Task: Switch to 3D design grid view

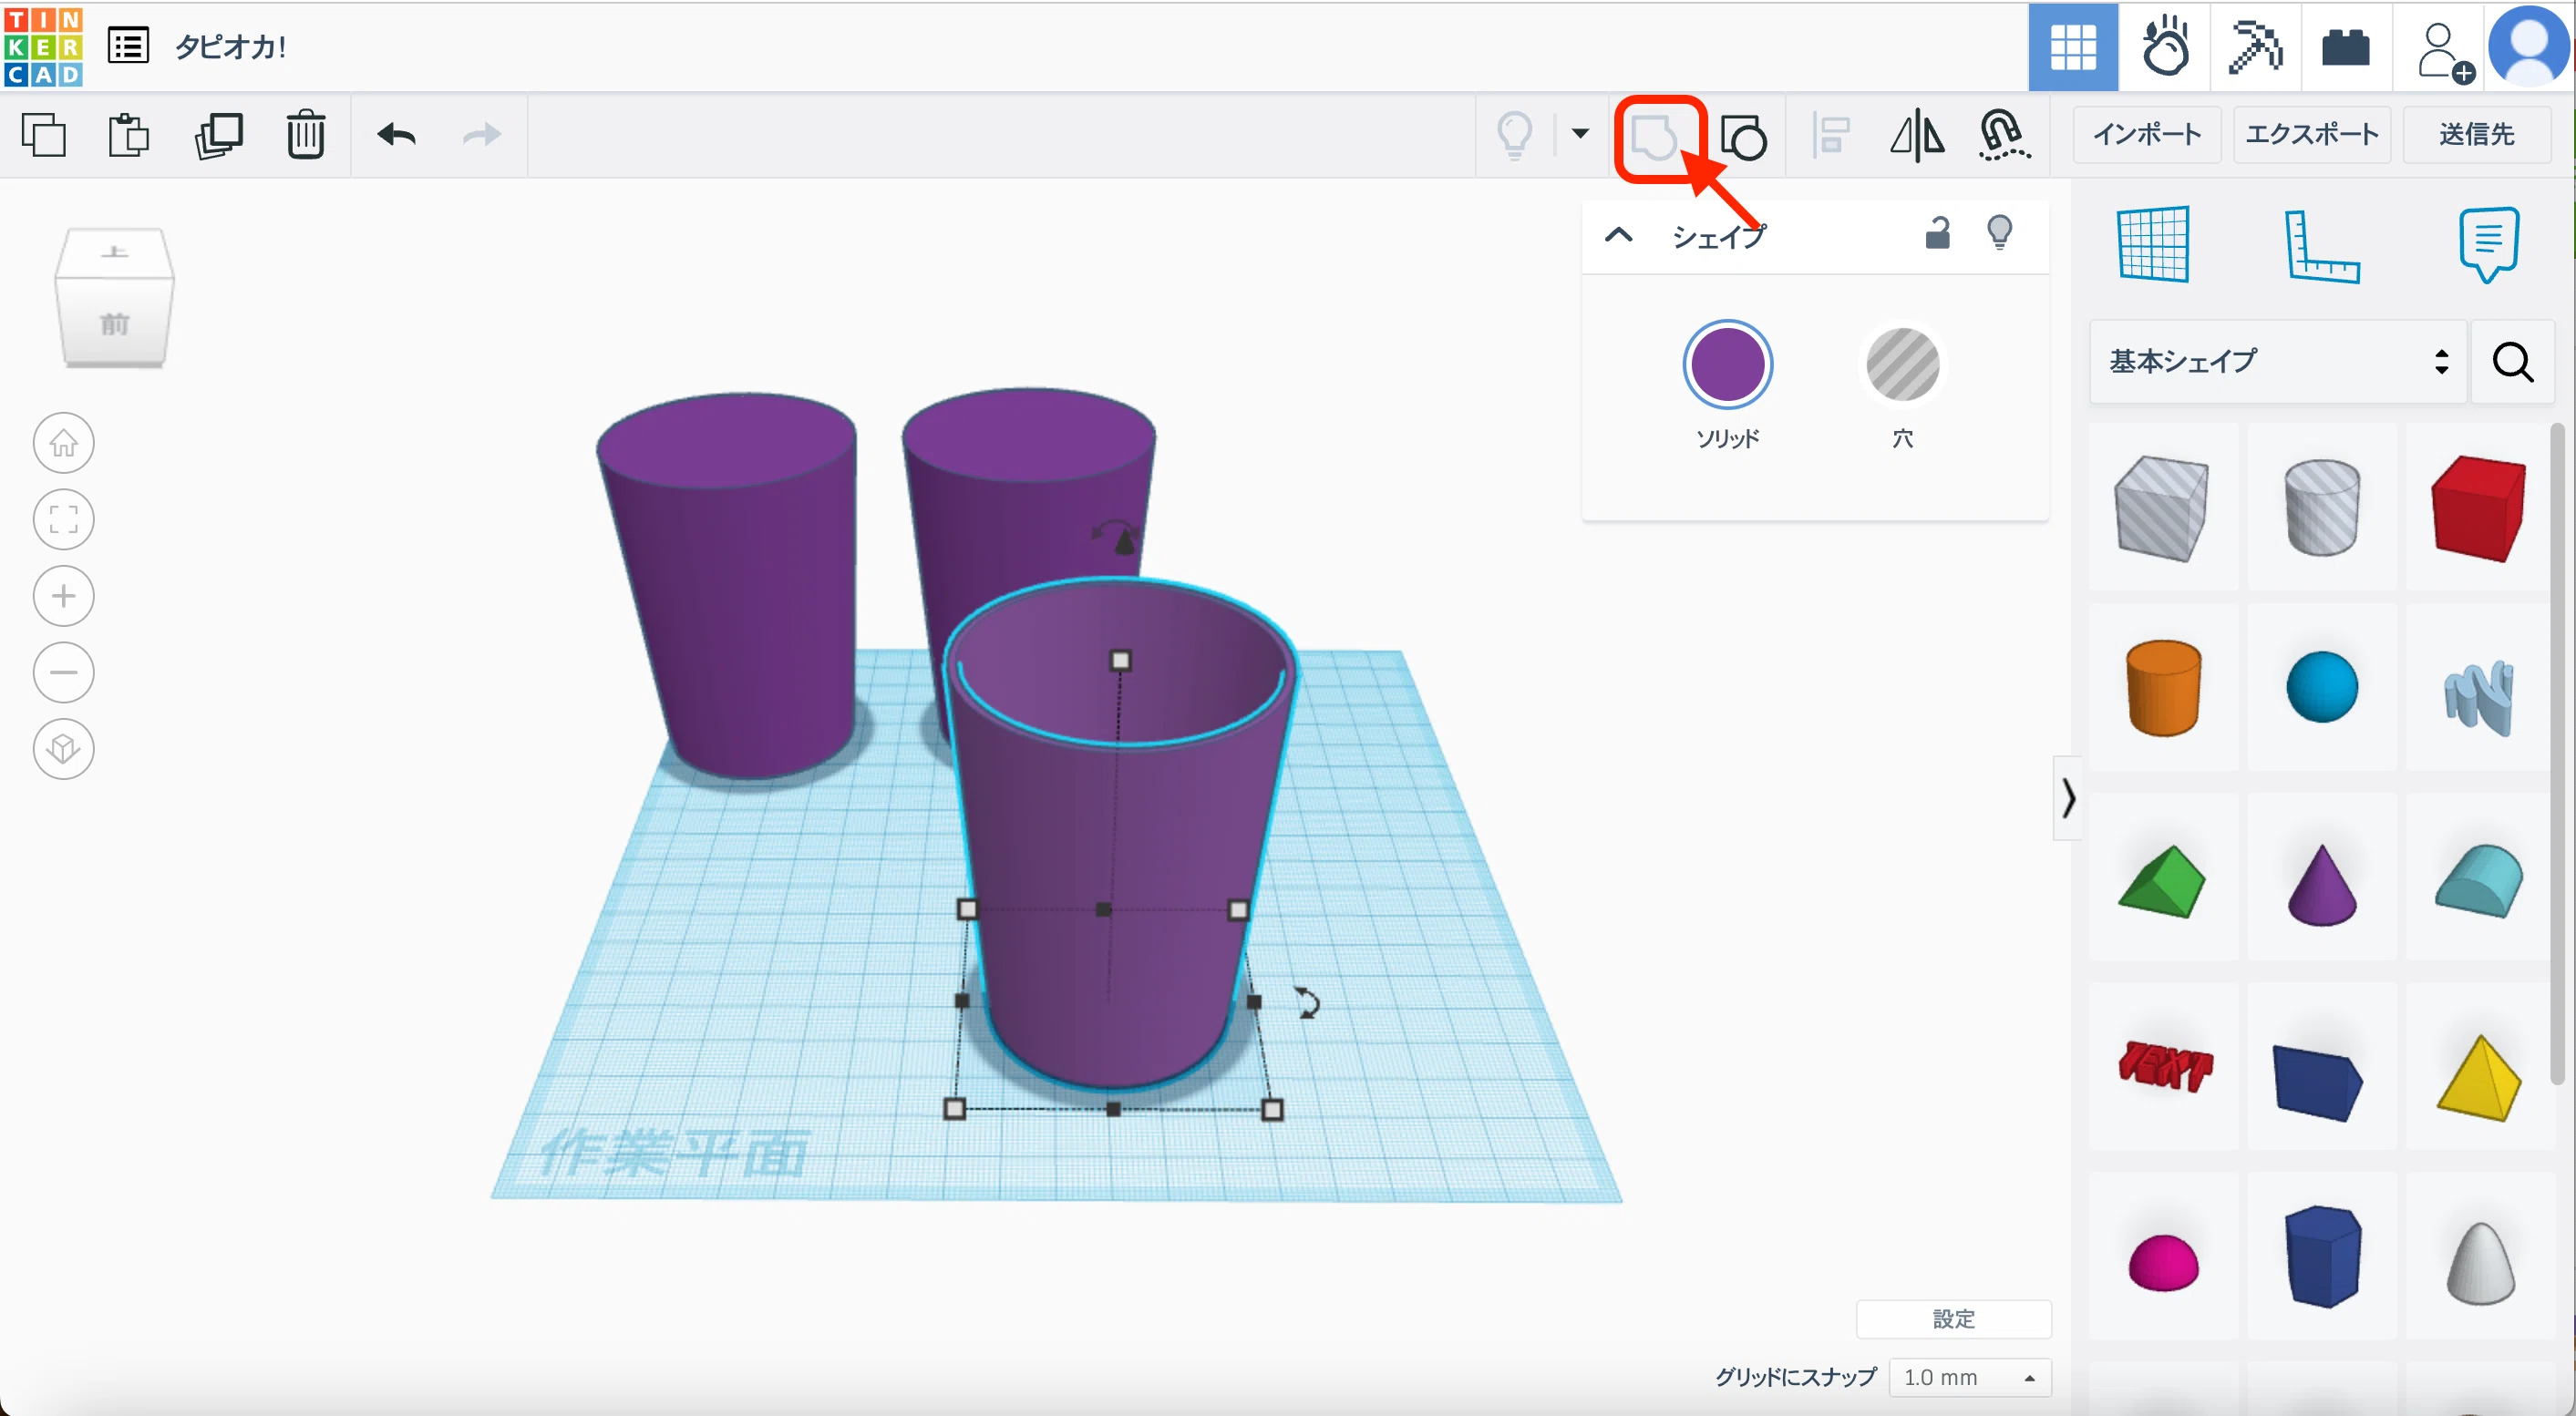Action: [x=2073, y=47]
